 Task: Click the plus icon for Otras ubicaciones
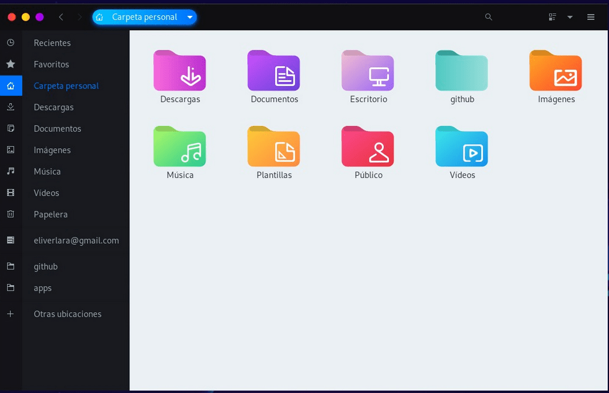tap(11, 314)
